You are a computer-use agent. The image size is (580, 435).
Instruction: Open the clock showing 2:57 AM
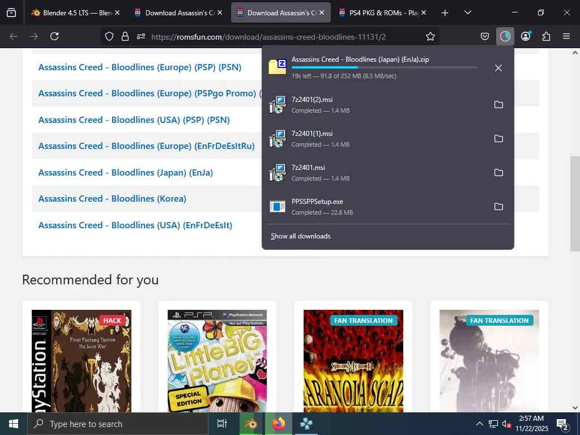click(x=531, y=424)
